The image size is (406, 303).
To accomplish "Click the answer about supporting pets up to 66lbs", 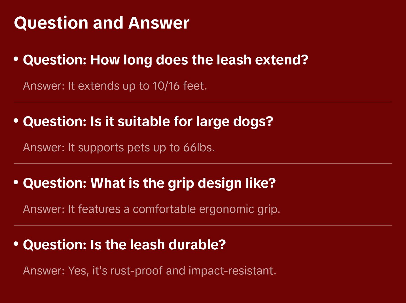I will tap(119, 148).
